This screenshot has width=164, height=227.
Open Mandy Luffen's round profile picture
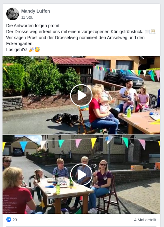[x=13, y=14]
